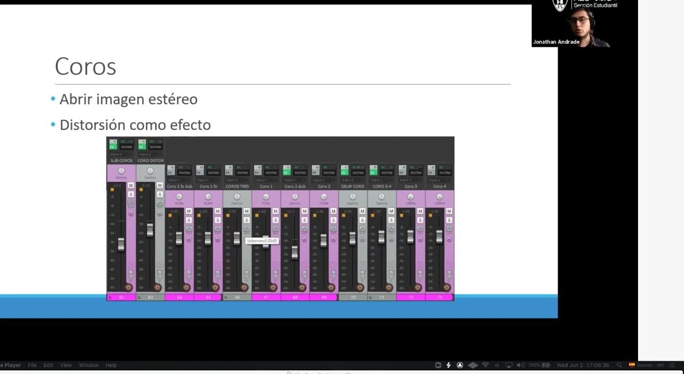Expand input selector on Coro 2 dub track
This screenshot has height=374, width=684.
pos(294,180)
